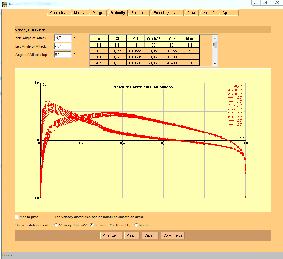Switch to the Boundary Layer tab

click(x=166, y=13)
